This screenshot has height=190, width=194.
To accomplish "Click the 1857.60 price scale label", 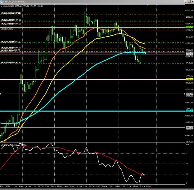I will (189, 135).
